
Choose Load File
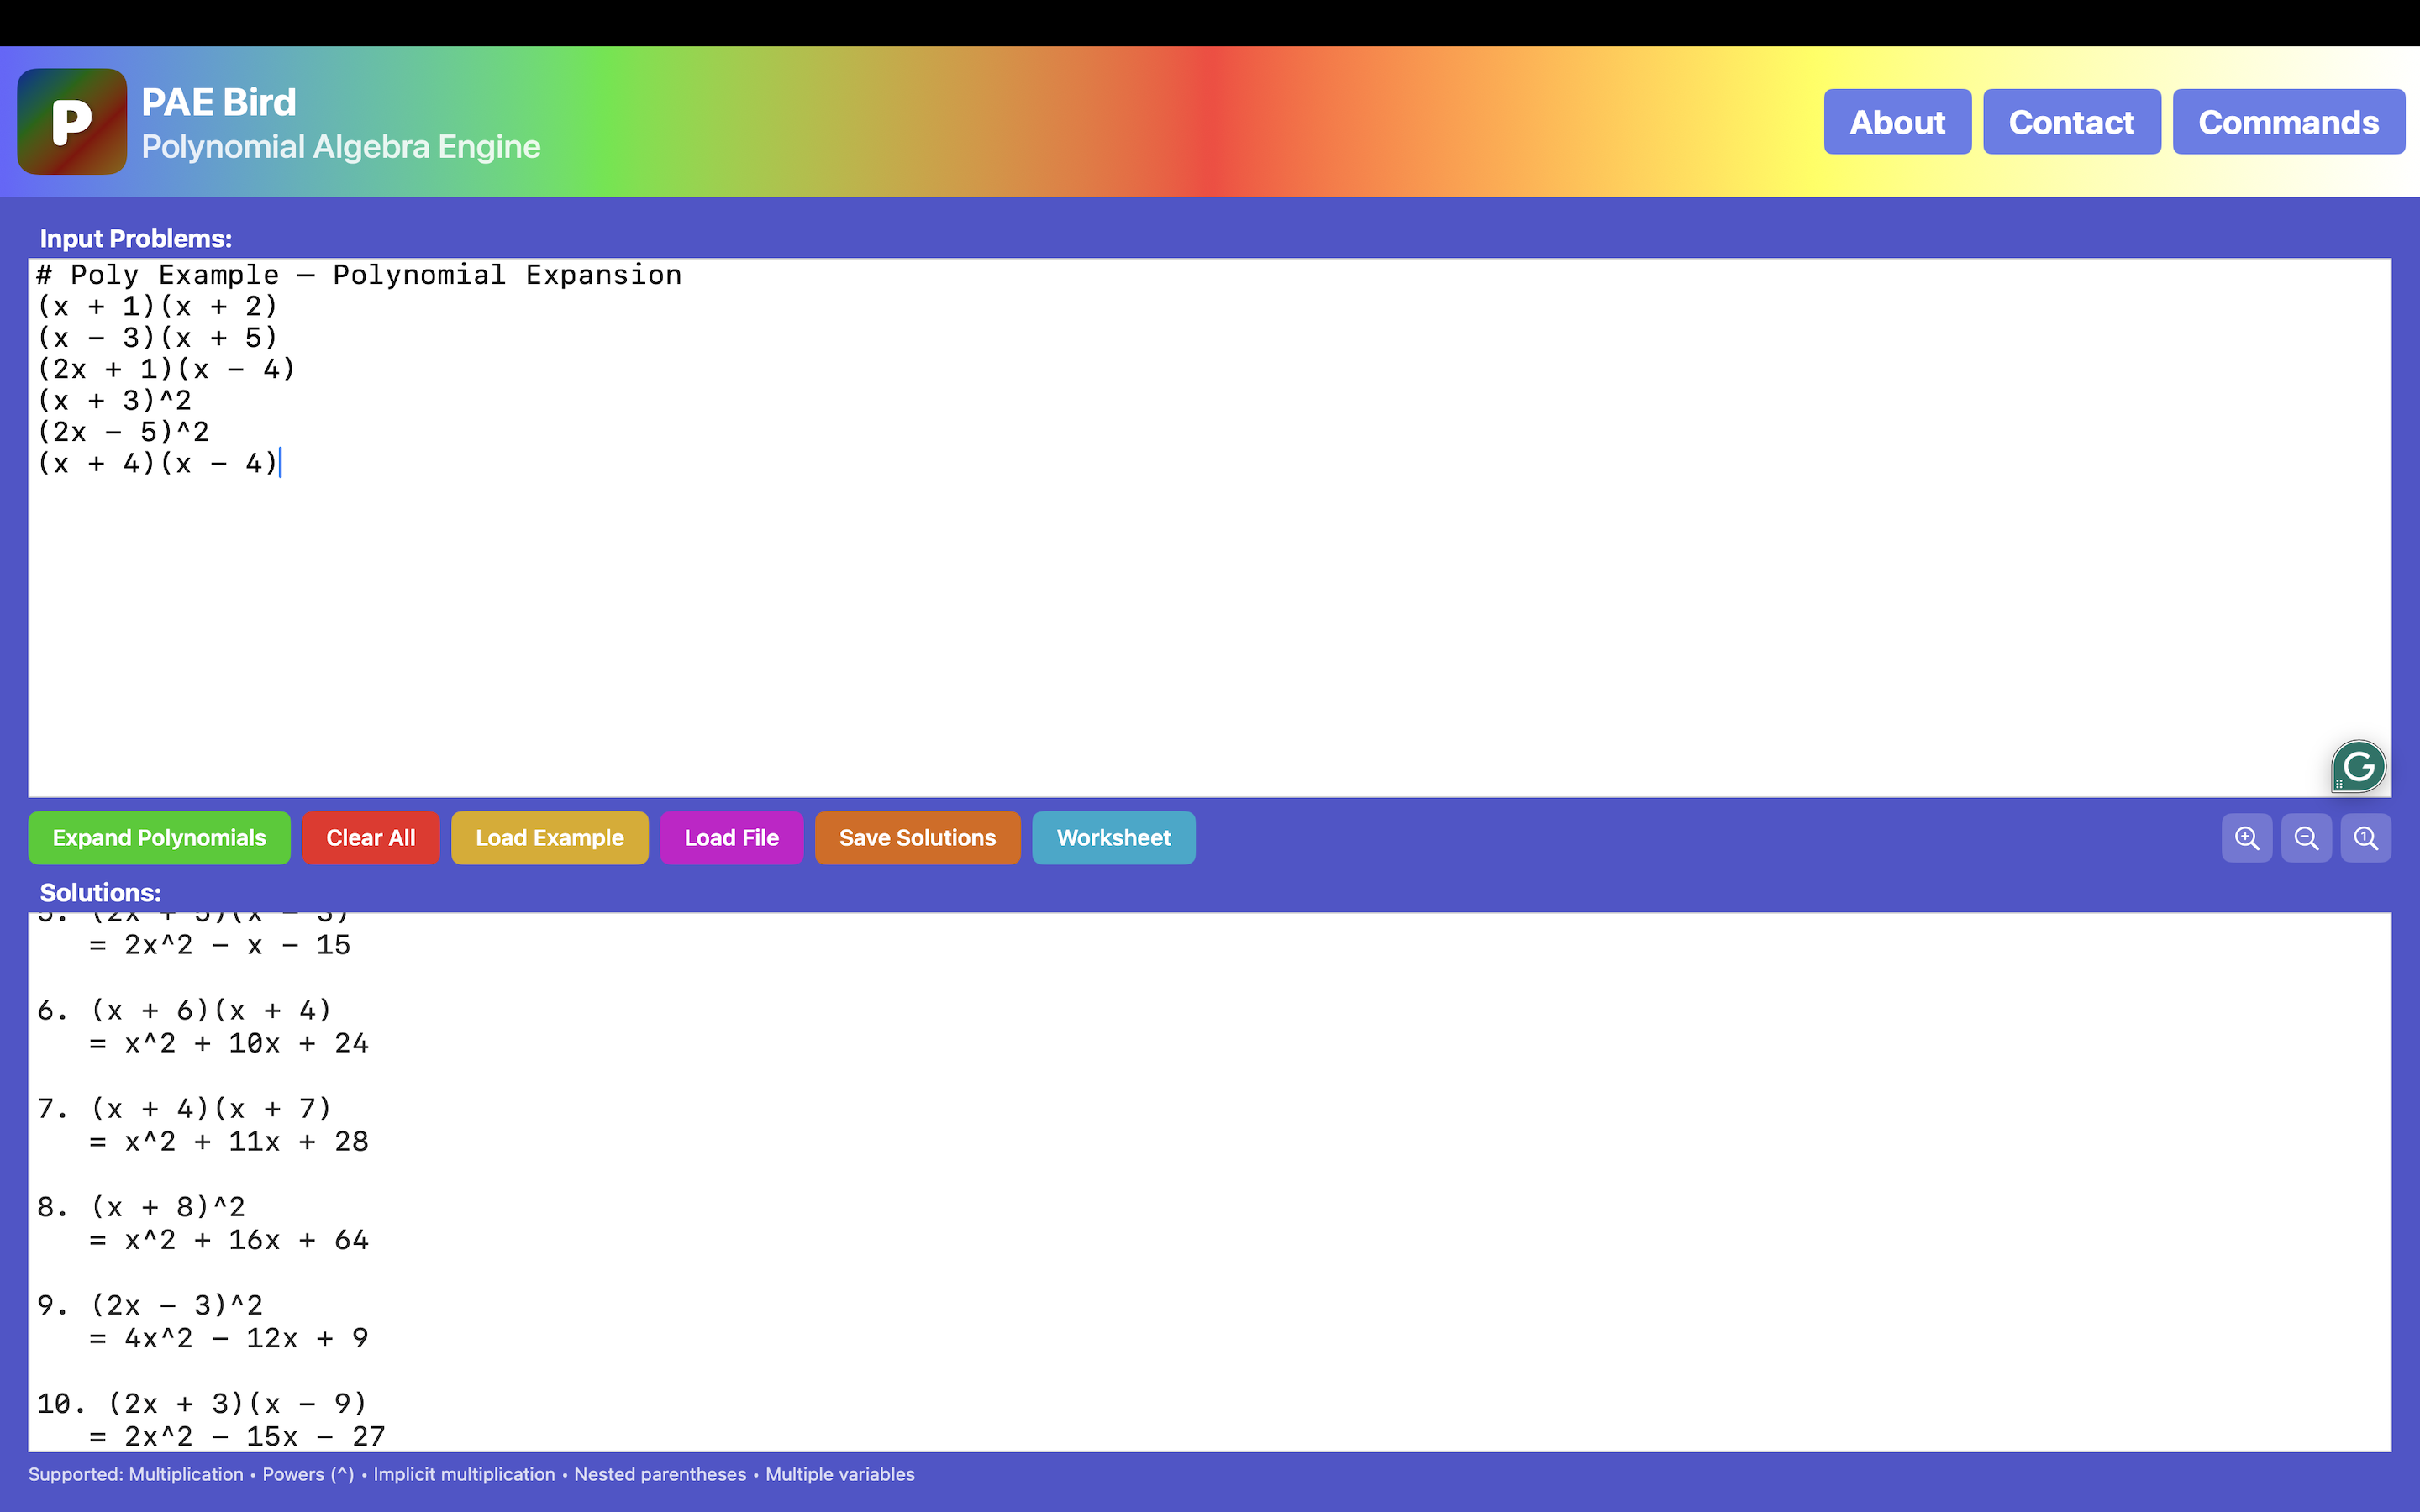(x=731, y=838)
